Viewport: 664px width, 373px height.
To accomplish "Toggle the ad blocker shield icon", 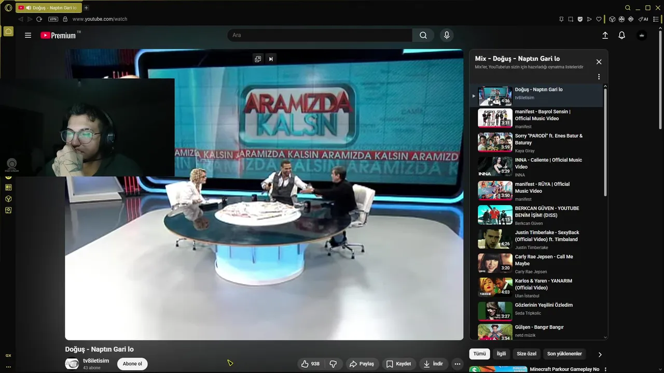I will [x=580, y=19].
